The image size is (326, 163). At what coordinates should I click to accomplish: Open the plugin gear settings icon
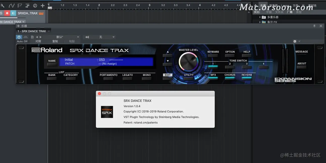(295, 41)
